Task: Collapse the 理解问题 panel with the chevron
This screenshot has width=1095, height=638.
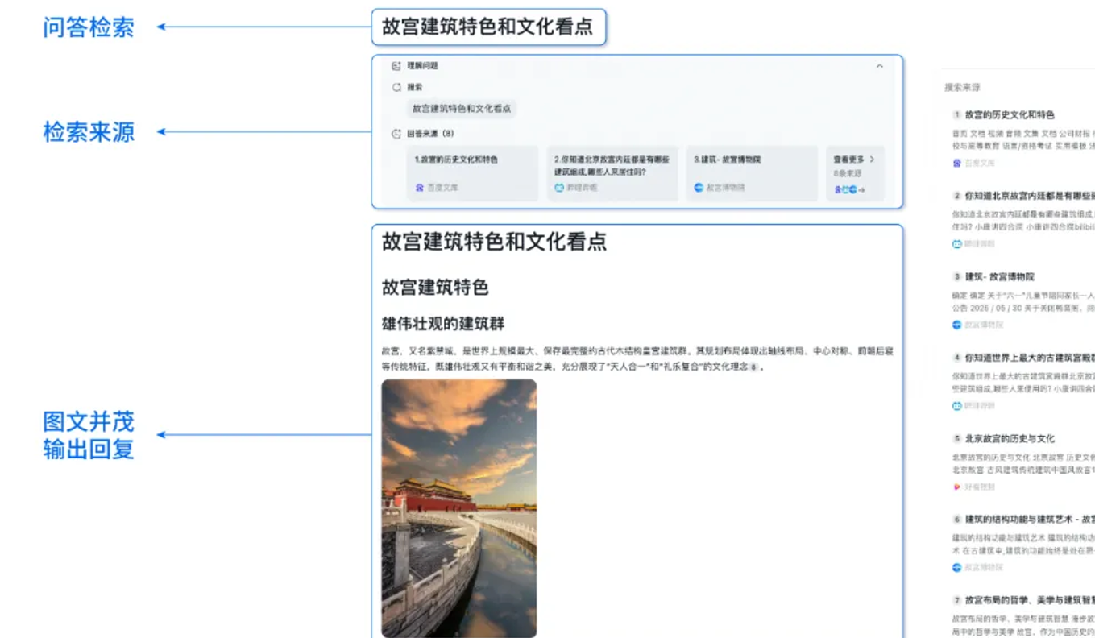Action: (879, 66)
